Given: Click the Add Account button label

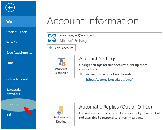Looking at the screenshot, I should [64, 48].
